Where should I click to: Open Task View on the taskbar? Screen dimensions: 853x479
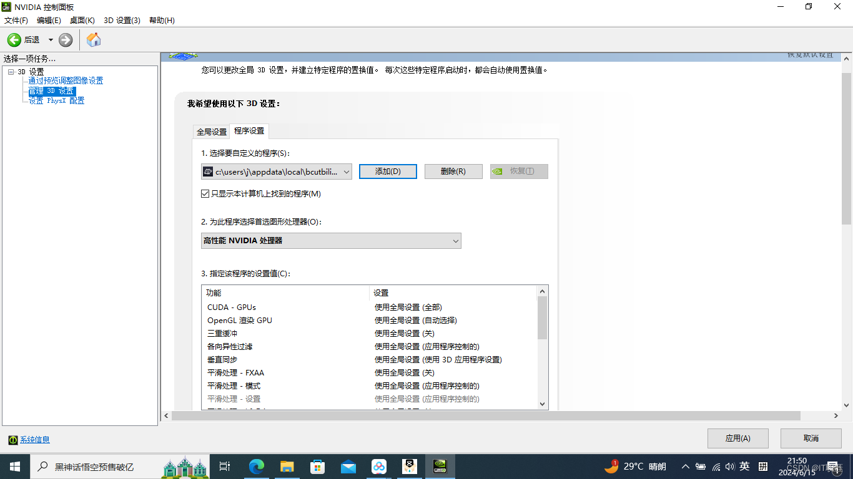[225, 467]
